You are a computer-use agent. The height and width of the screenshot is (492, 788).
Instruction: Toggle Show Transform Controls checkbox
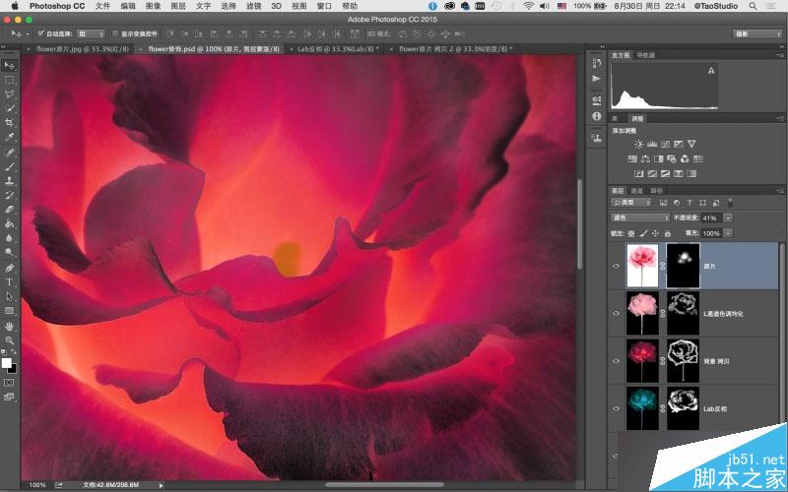114,33
